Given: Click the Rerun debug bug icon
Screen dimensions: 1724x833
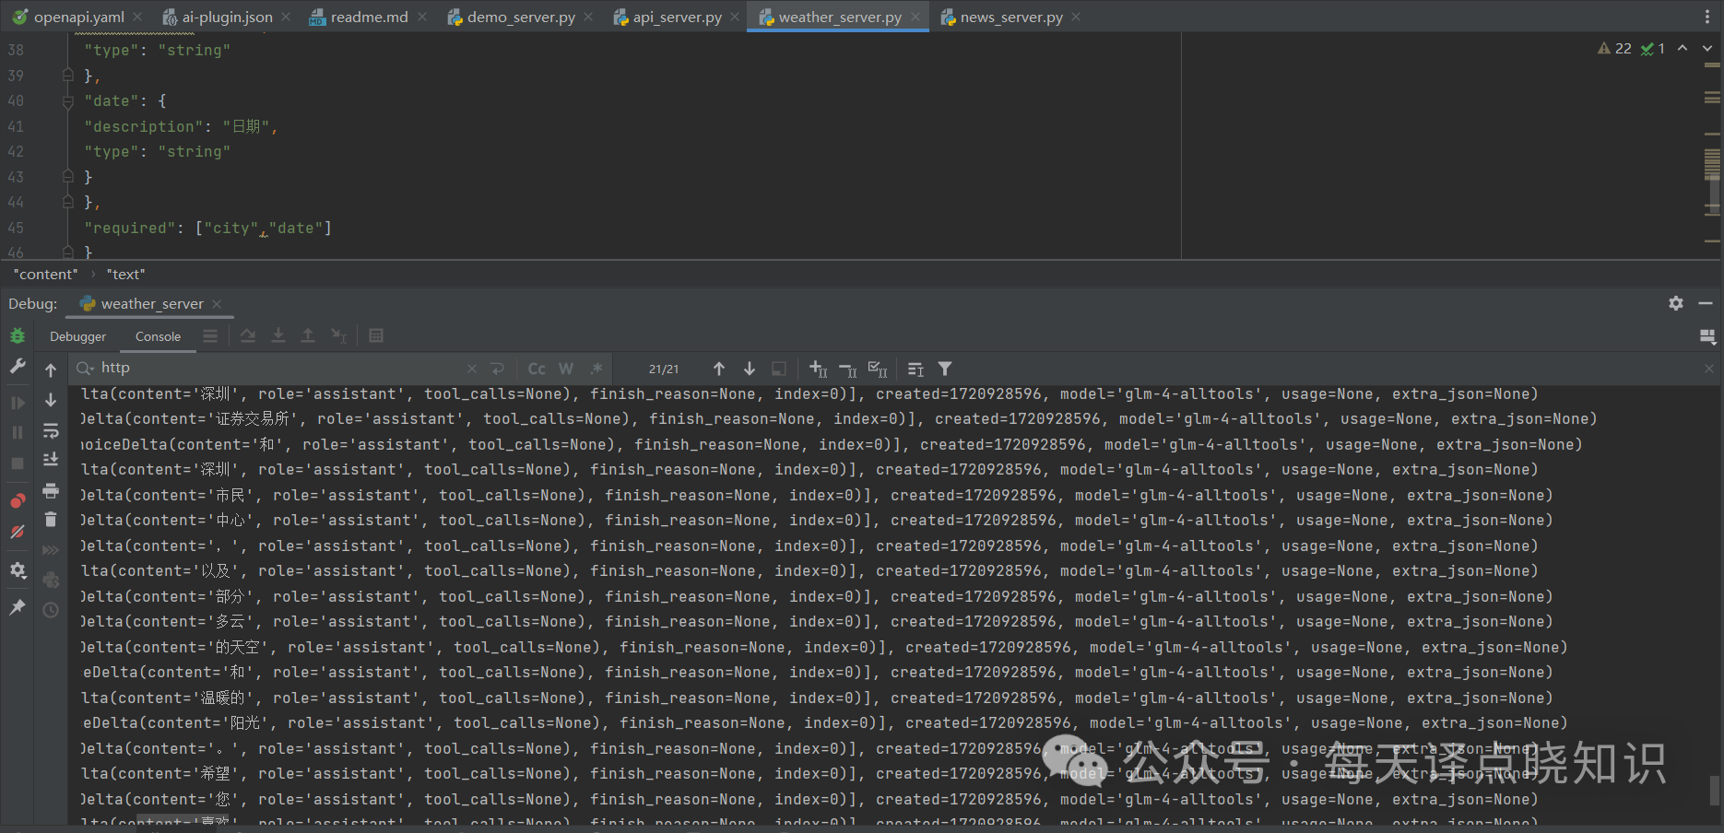Looking at the screenshot, I should pyautogui.click(x=18, y=336).
